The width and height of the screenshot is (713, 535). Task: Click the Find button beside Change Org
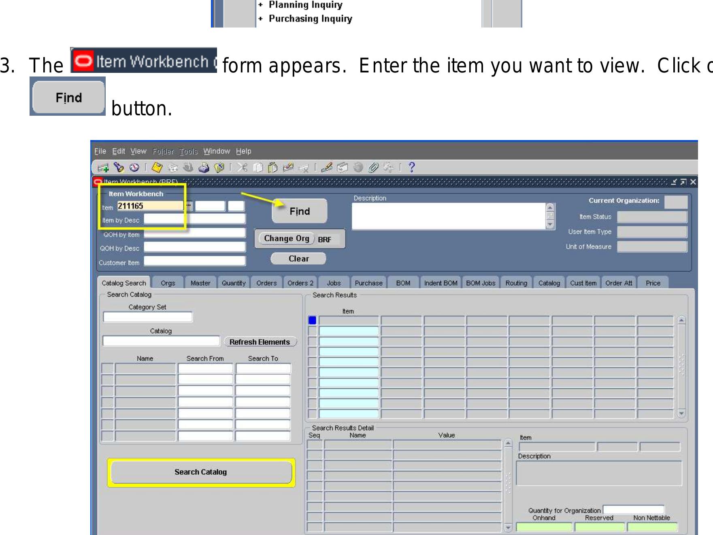(x=300, y=211)
